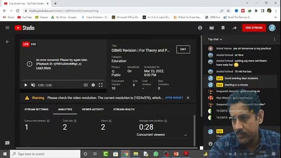Open the monetization dollar icon
The width and height of the screenshot is (281, 158).
click(200, 28)
